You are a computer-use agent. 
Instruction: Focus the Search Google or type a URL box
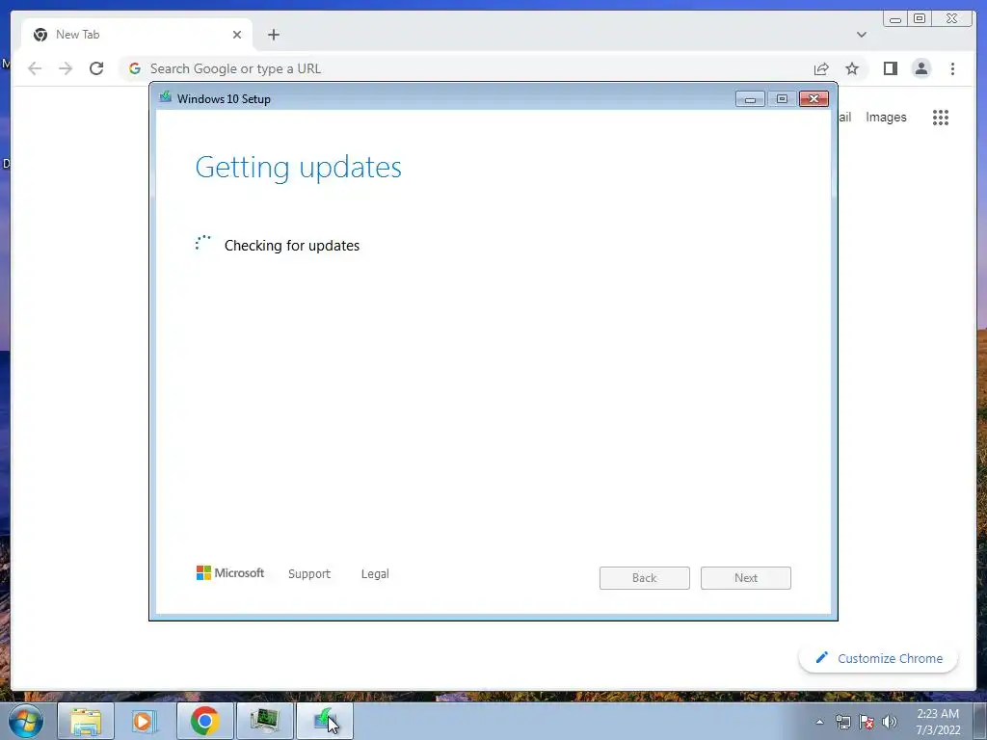point(466,68)
